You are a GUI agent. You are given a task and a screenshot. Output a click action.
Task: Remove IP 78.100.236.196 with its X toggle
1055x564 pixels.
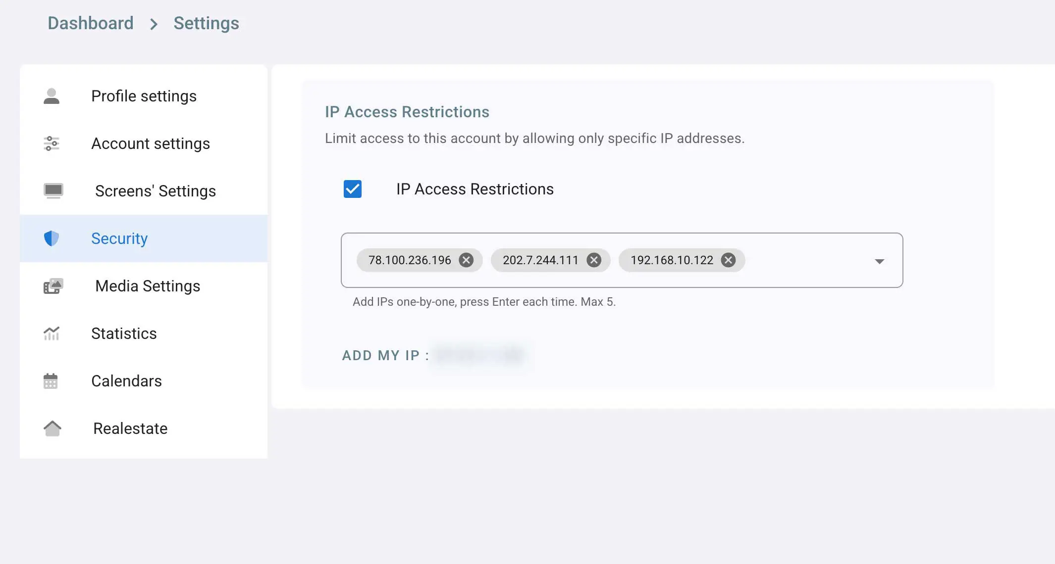[466, 260]
